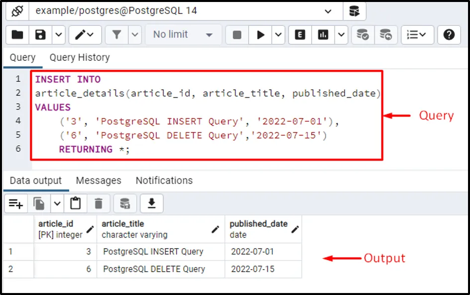The width and height of the screenshot is (470, 295).
Task: Commit transaction database icon
Action: pos(362,35)
